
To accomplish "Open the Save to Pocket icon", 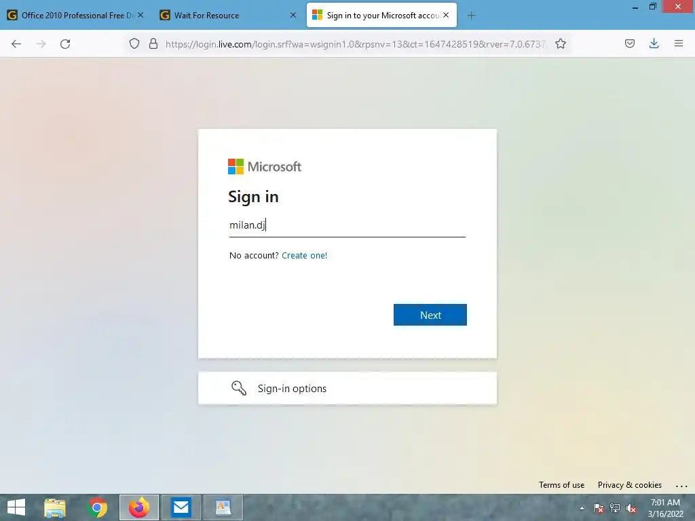I will tap(629, 43).
